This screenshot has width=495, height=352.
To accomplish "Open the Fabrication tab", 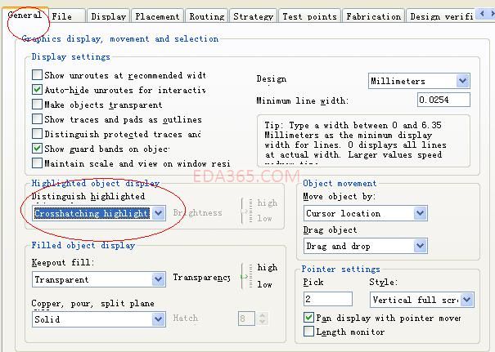I will pyautogui.click(x=373, y=16).
